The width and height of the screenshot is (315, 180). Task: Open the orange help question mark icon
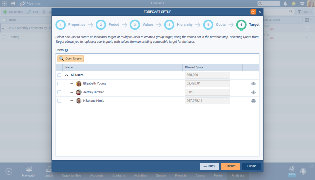pyautogui.click(x=253, y=12)
